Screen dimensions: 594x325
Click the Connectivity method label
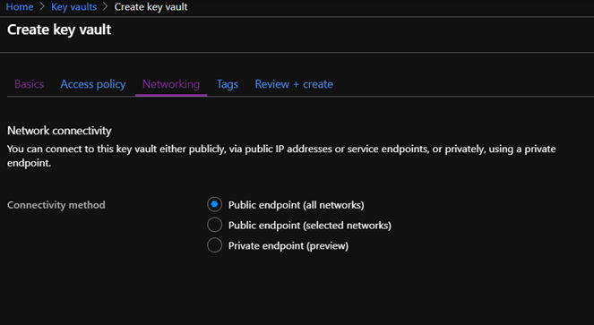click(56, 205)
